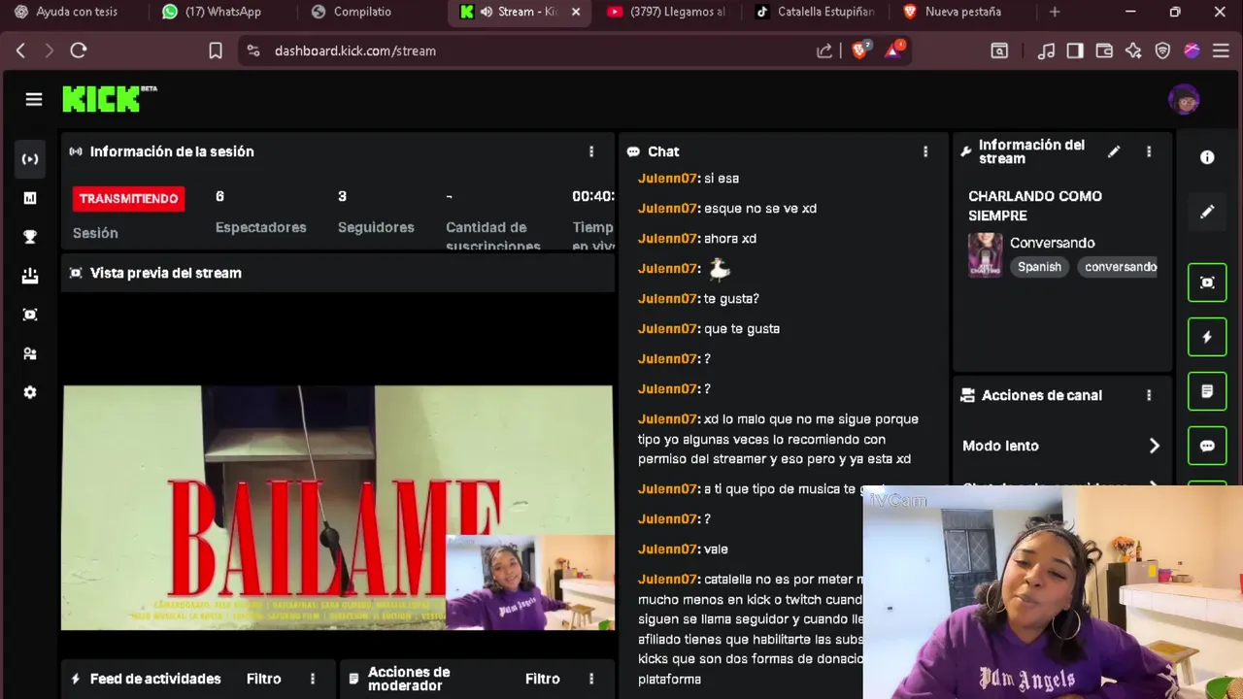Open the Brave Rewards triangle icon
The image size is (1243, 699).
coord(893,50)
